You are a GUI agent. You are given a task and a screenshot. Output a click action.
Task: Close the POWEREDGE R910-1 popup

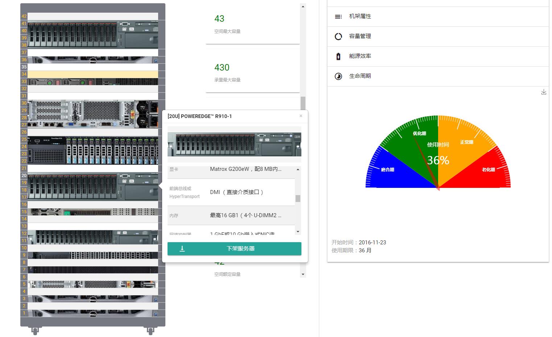point(301,116)
